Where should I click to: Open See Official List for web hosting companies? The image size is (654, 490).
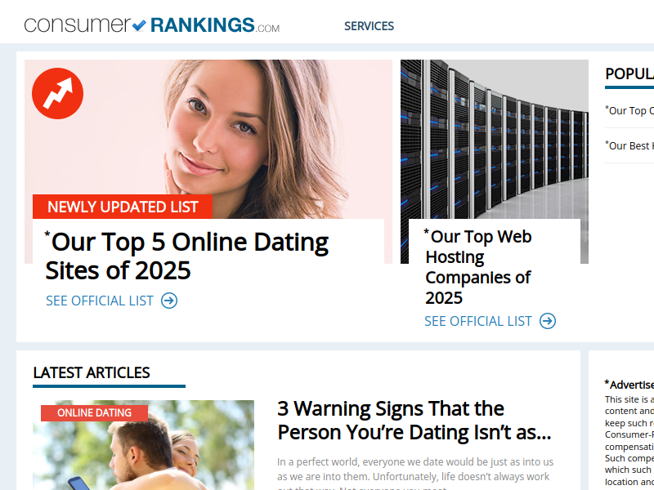[478, 321]
